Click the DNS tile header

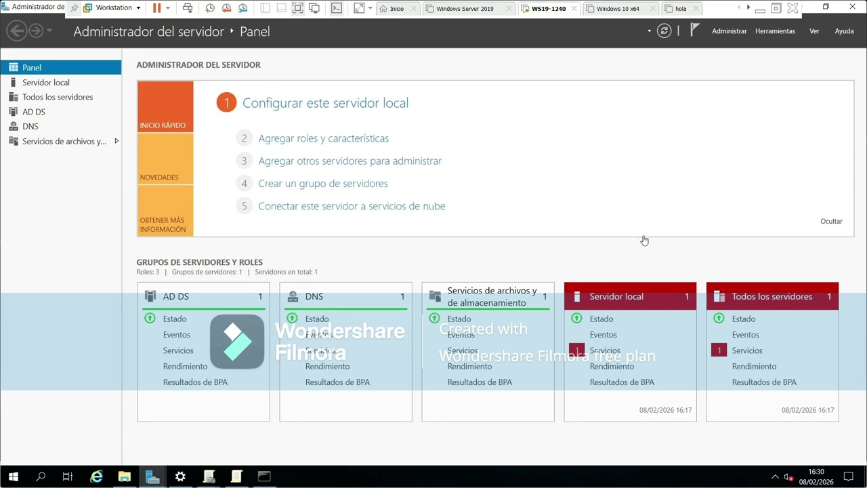pyautogui.click(x=345, y=296)
